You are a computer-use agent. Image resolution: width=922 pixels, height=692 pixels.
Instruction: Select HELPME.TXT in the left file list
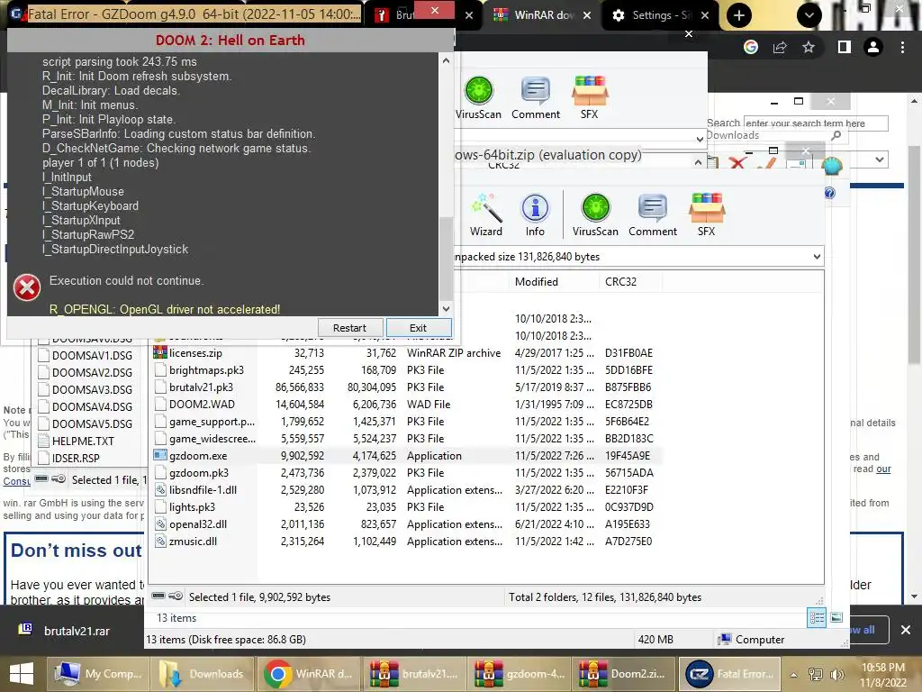[x=77, y=441]
